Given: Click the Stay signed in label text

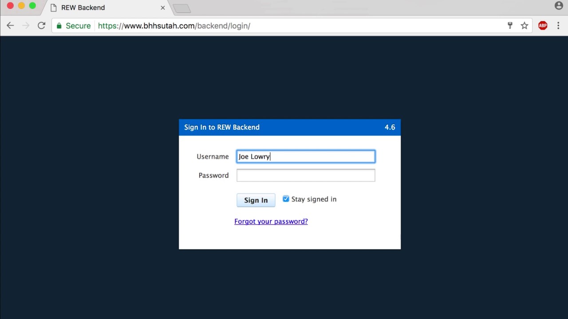Looking at the screenshot, I should click(x=314, y=199).
